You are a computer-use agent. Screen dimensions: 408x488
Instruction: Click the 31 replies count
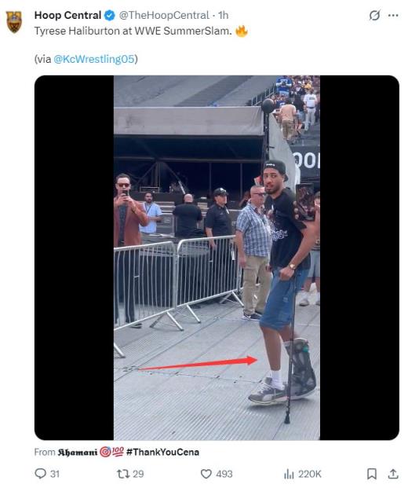(55, 474)
